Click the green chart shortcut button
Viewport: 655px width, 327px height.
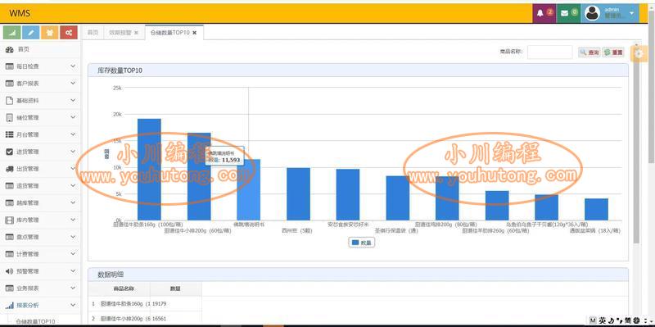11,32
